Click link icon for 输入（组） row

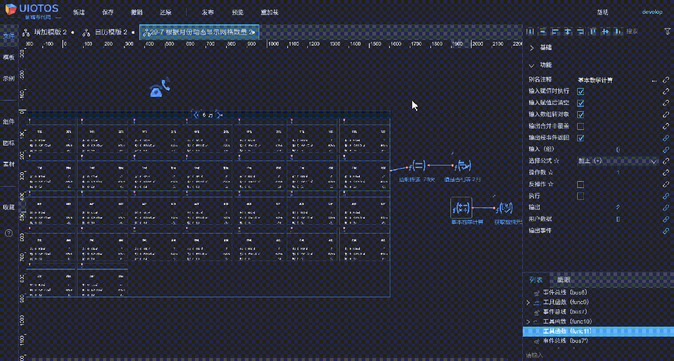666,149
